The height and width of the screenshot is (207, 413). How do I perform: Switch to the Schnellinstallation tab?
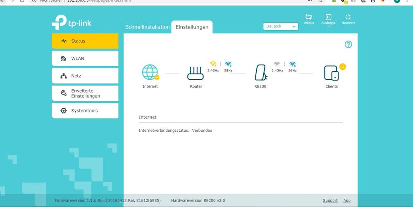point(148,27)
